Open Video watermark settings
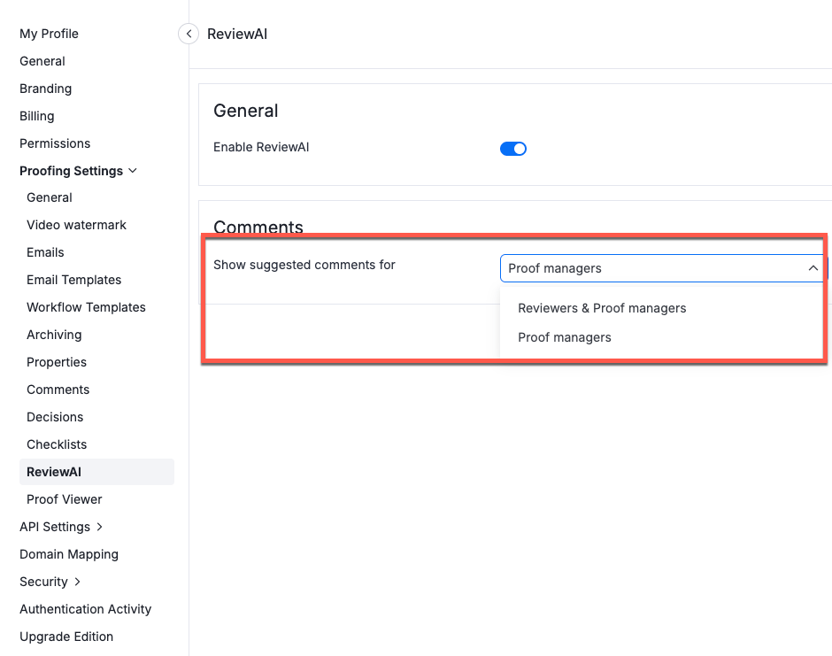The width and height of the screenshot is (832, 656). [76, 225]
